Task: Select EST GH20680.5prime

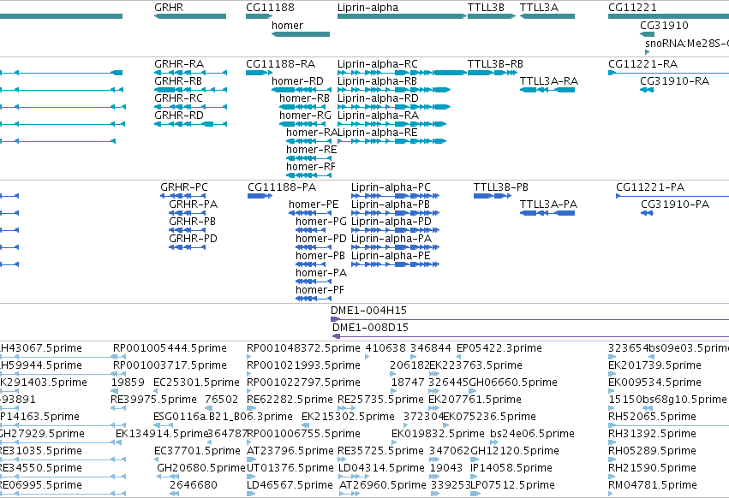Action: (x=168, y=477)
